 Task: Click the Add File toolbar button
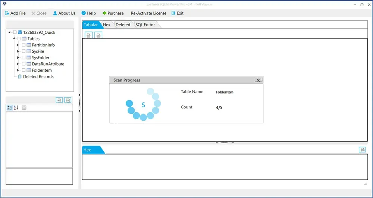click(15, 13)
